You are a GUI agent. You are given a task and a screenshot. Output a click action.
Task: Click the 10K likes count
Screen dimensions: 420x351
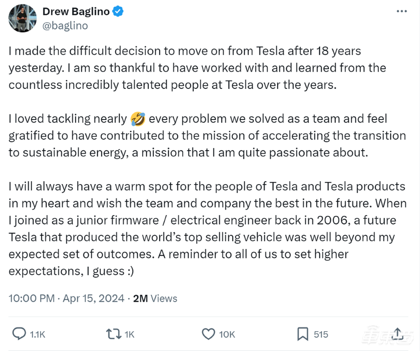227,335
